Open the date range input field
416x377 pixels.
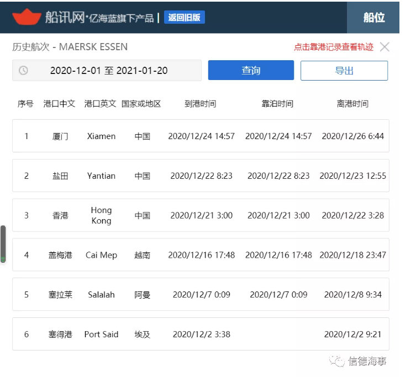pos(109,71)
